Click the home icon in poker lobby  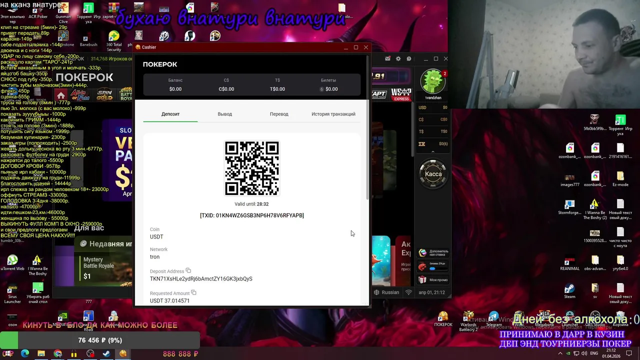(61, 95)
